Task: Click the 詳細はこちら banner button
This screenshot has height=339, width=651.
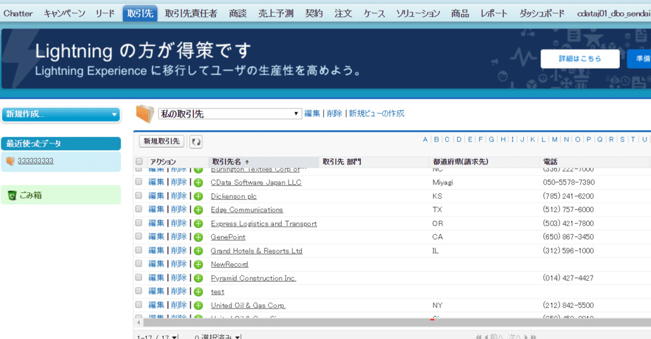Action: click(x=580, y=59)
